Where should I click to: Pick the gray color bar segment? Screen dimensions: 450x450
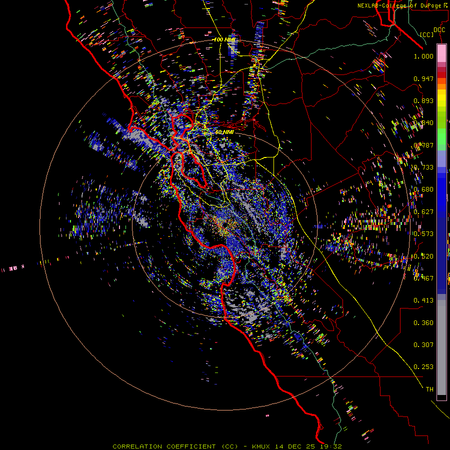tap(441, 347)
